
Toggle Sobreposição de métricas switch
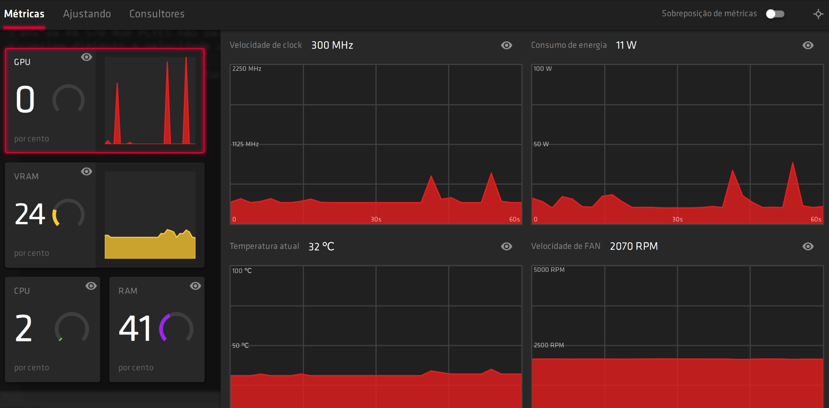click(x=775, y=14)
